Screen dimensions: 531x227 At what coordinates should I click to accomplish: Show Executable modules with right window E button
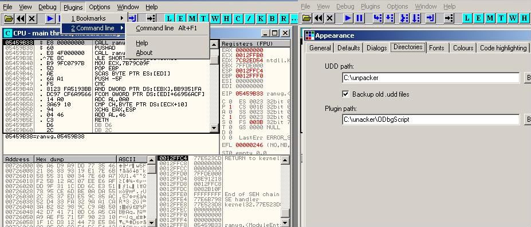pyautogui.click(x=478, y=18)
